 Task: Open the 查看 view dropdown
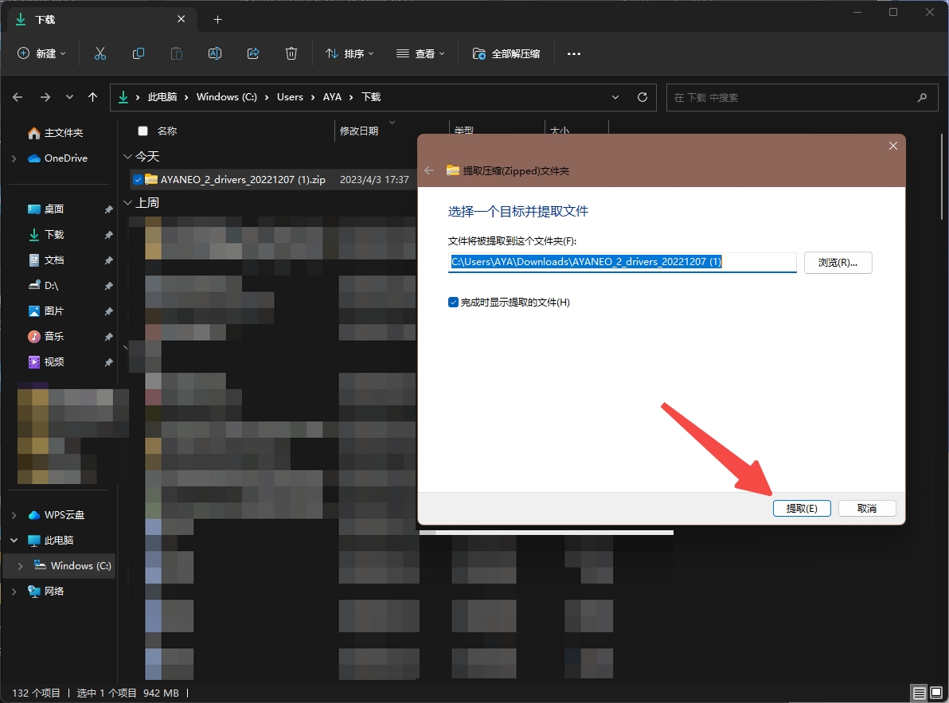[x=420, y=53]
